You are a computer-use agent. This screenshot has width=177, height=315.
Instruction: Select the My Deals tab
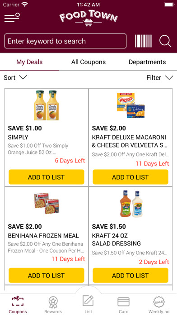click(x=29, y=62)
